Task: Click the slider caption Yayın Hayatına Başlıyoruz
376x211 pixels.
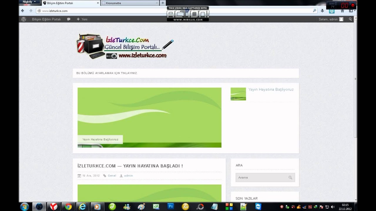Action: [x=100, y=139]
